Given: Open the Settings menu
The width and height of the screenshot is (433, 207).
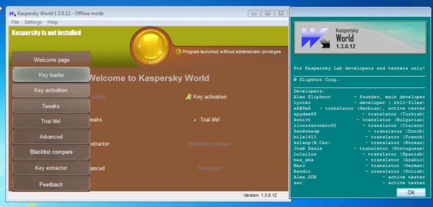Looking at the screenshot, I should coord(33,22).
